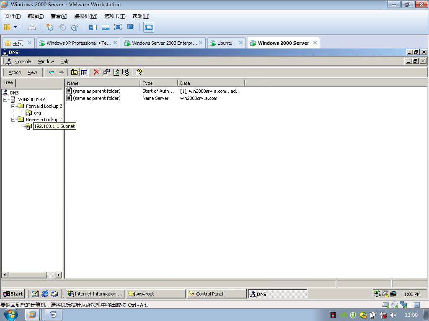Select the Forward Lookup Zones folder
Image resolution: width=429 pixels, height=321 pixels.
click(44, 106)
